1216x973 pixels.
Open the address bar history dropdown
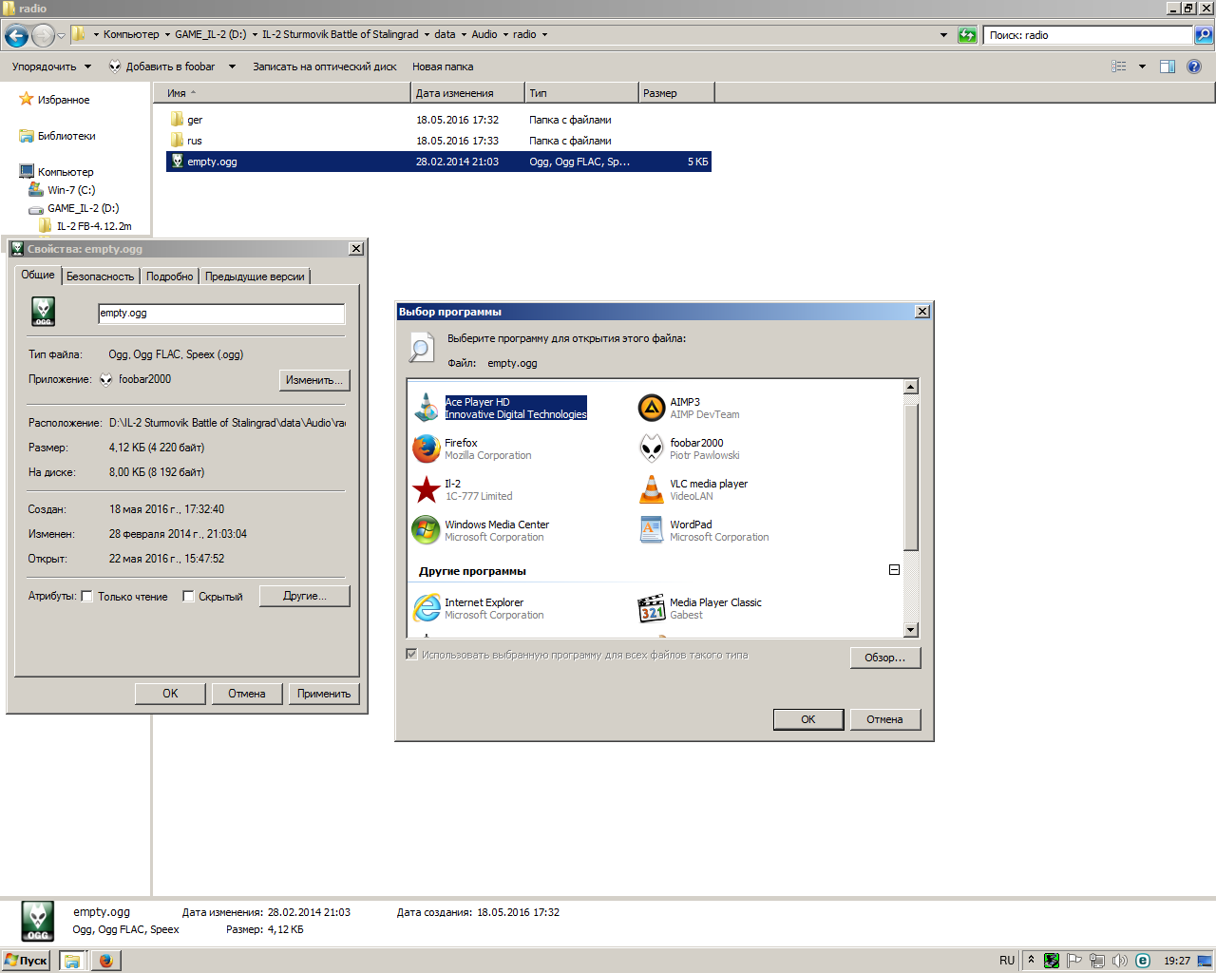(943, 35)
